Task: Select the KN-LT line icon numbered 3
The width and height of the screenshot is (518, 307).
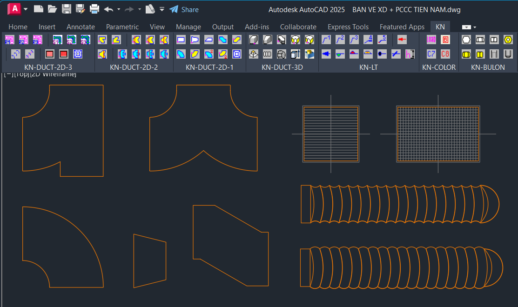Action: (354, 40)
